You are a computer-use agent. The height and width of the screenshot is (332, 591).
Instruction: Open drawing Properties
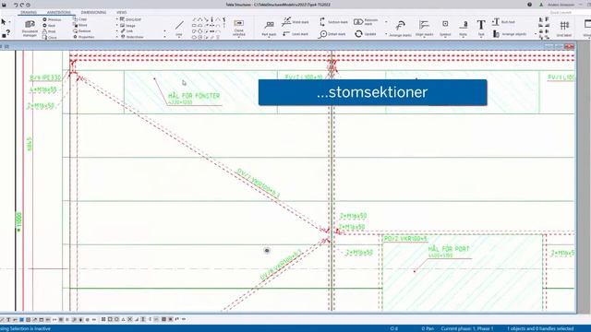click(x=84, y=37)
